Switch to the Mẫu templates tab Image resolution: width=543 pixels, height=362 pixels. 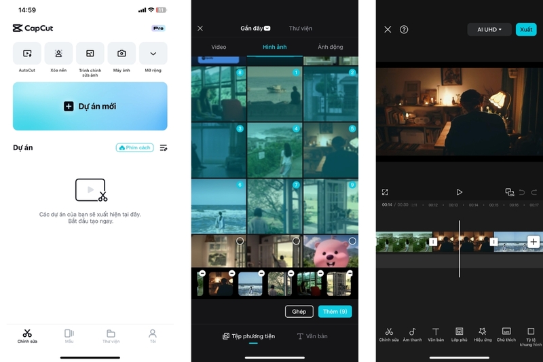[x=69, y=336]
